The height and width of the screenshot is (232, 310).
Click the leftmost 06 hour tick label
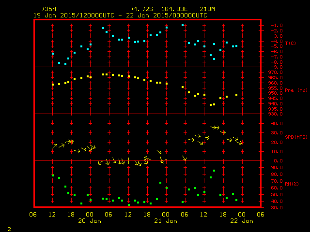(x=33, y=215)
